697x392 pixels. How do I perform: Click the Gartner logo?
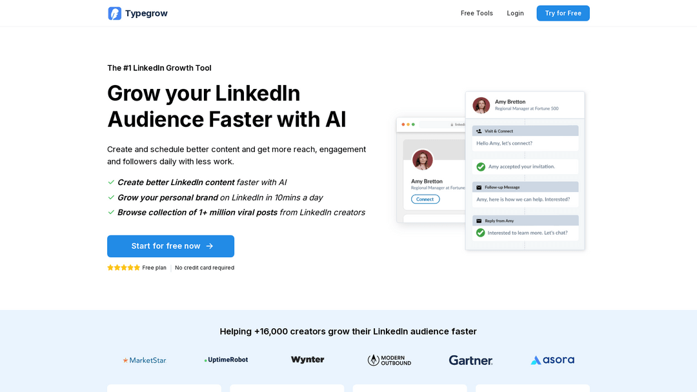[x=470, y=360]
